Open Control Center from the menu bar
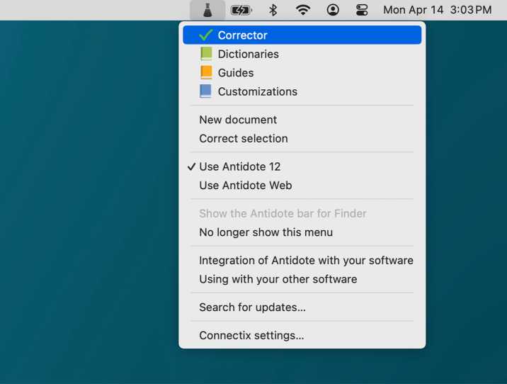 [x=362, y=10]
